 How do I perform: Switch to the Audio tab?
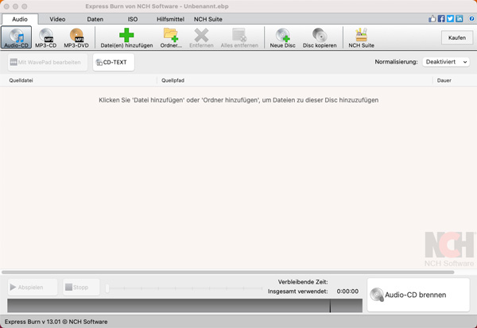coord(20,19)
